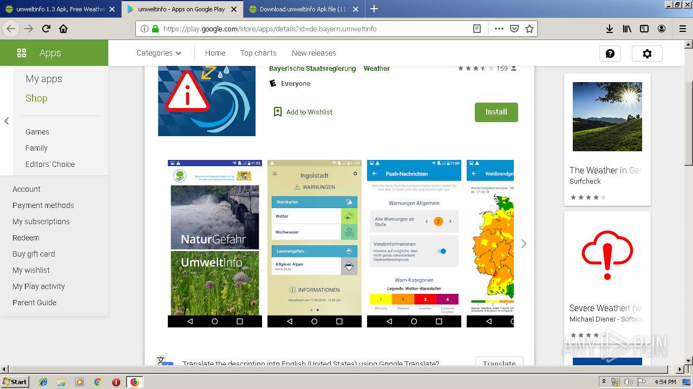
Task: Show next screenshots with the right chevron
Action: coord(524,244)
